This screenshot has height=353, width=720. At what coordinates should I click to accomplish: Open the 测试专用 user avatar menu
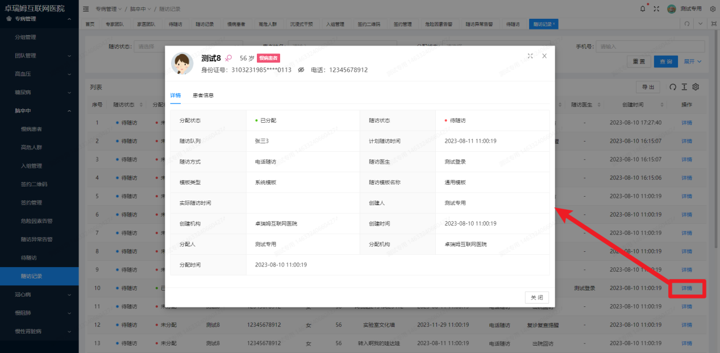pos(671,9)
